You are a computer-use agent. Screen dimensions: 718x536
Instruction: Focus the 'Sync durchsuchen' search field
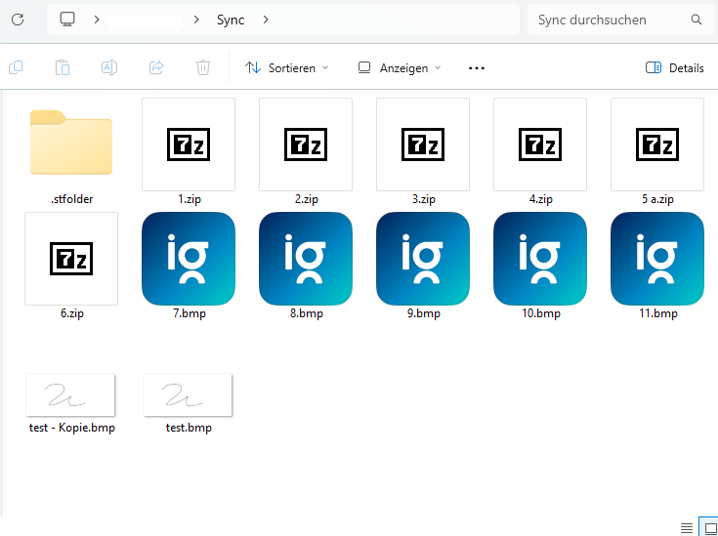[x=621, y=20]
